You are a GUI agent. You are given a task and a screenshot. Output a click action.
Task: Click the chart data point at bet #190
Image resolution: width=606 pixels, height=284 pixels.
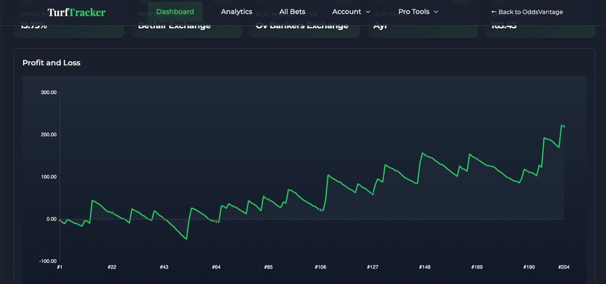pyautogui.click(x=529, y=172)
